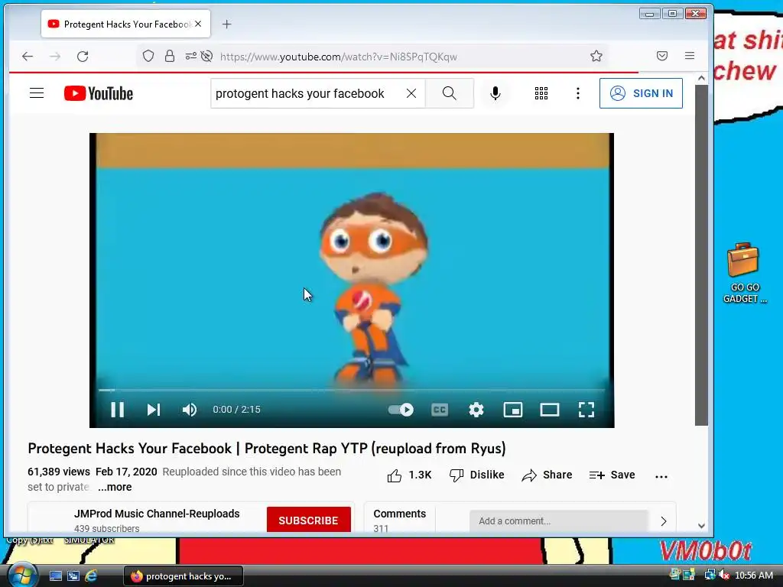Viewport: 783px width, 587px height.
Task: Save page to Pocket
Action: point(662,56)
